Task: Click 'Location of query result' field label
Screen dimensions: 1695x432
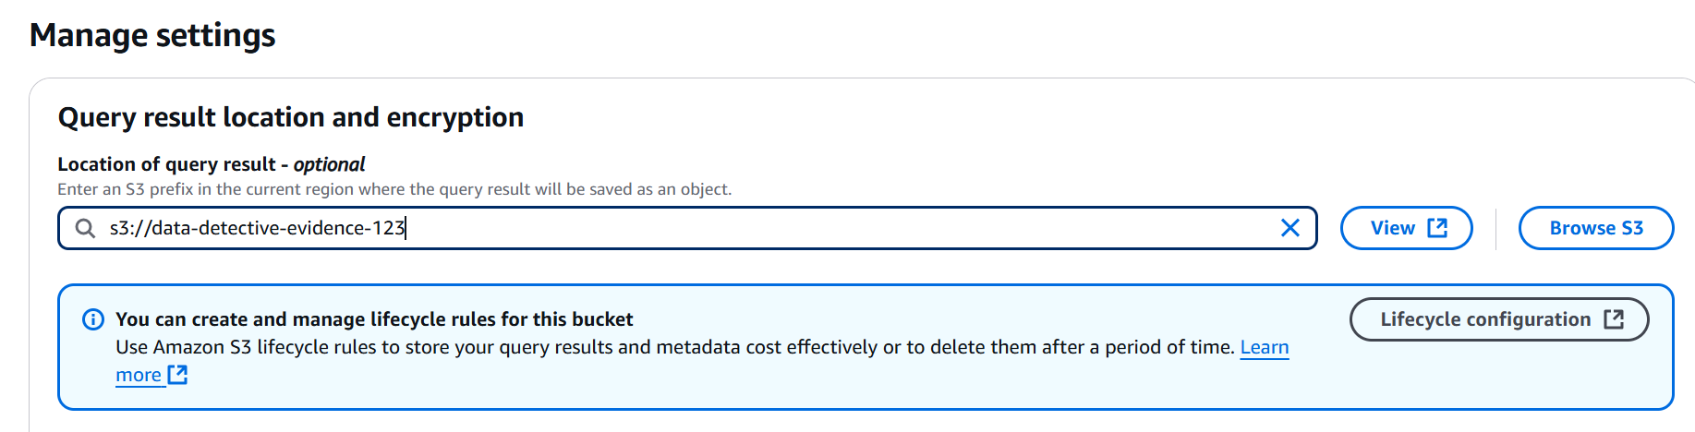Action: [166, 164]
